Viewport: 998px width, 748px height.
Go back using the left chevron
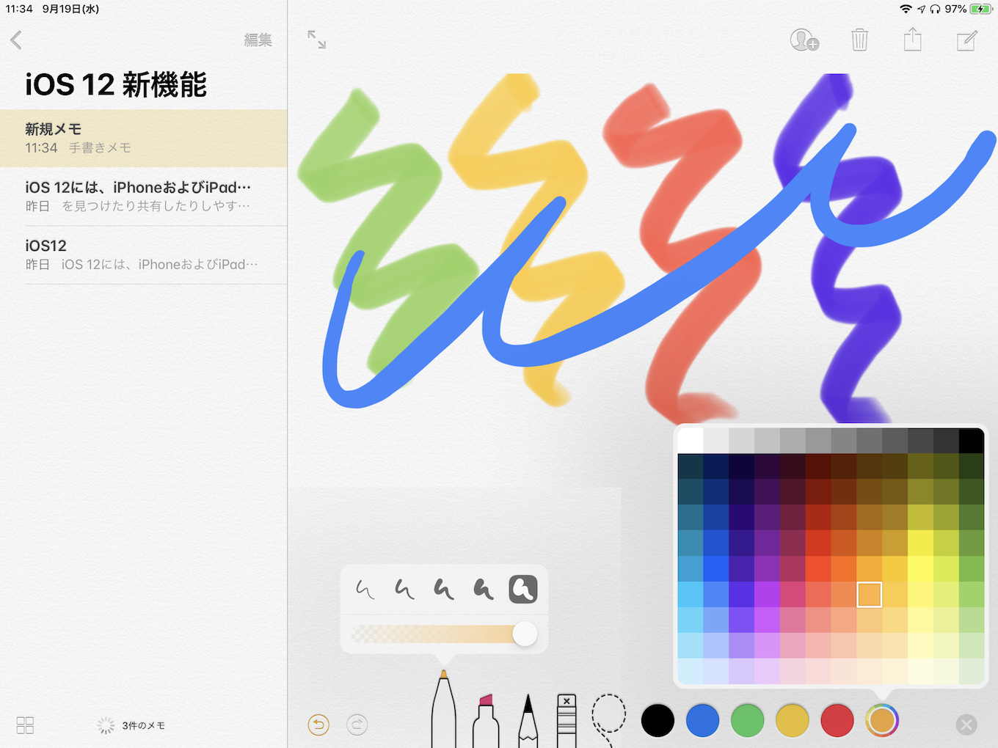click(16, 40)
